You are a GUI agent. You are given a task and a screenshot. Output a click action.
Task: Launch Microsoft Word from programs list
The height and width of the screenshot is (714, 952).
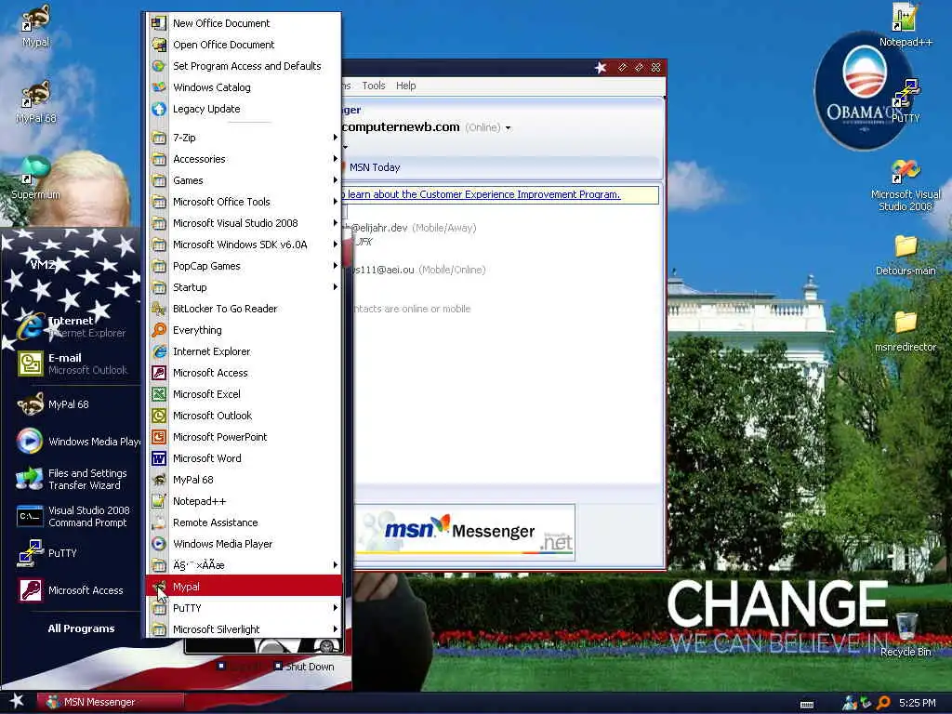(x=245, y=458)
